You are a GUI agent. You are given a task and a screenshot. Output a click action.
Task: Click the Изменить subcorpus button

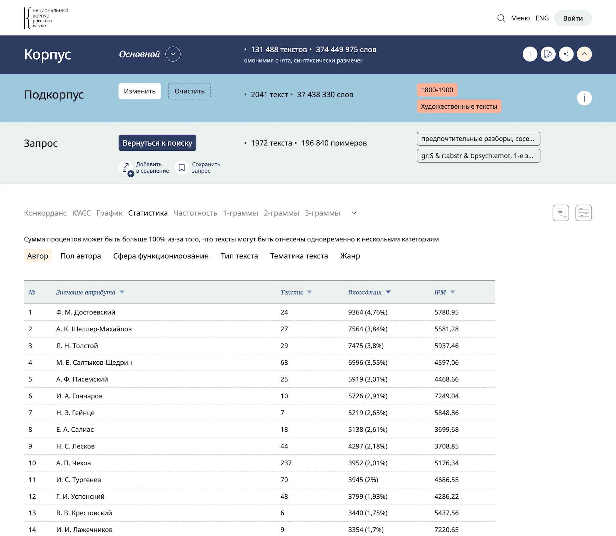click(x=140, y=91)
